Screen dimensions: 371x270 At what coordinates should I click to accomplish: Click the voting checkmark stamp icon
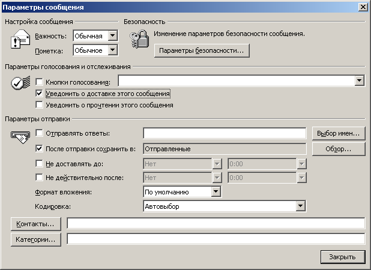pyautogui.click(x=20, y=83)
